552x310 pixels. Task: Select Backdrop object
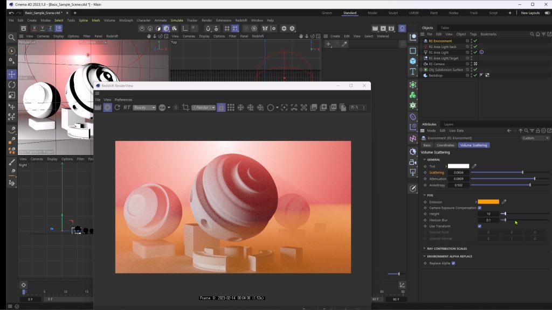(x=436, y=75)
